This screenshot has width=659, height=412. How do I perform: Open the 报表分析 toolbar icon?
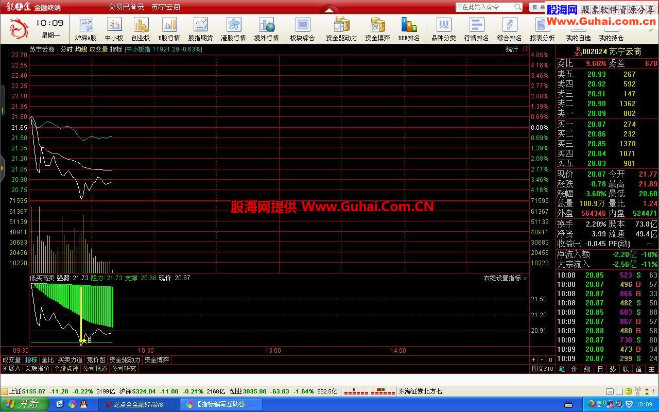542,29
